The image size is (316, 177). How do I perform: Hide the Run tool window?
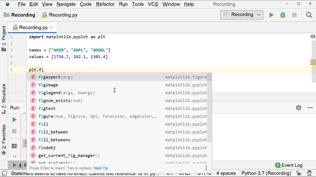[310, 108]
